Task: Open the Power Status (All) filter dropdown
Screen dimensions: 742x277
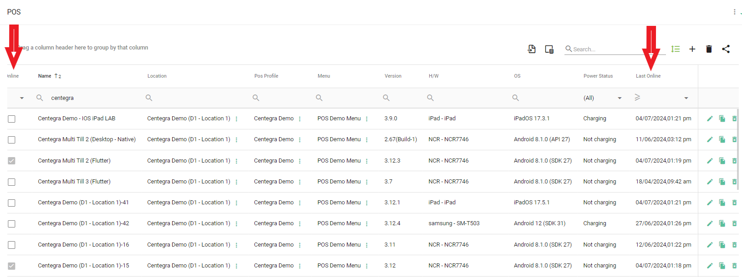Action: pos(619,98)
